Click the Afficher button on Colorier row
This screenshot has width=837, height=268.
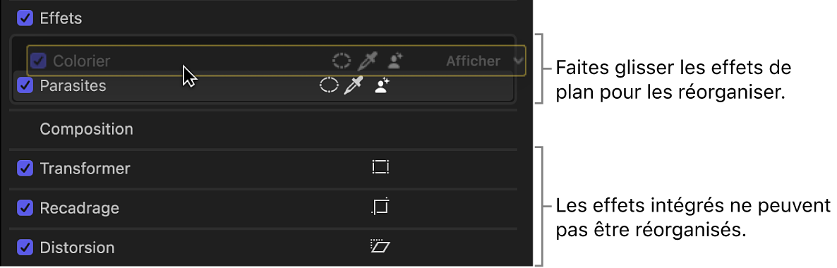474,61
